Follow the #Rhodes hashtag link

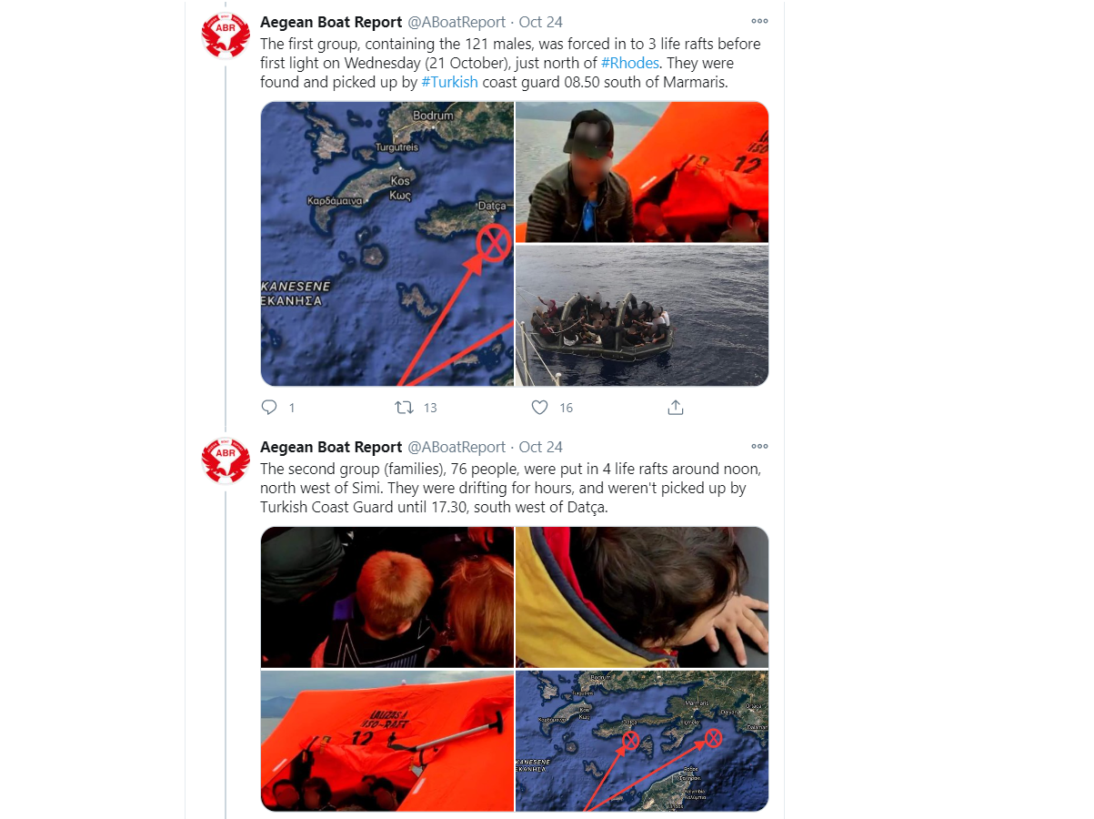coord(629,63)
